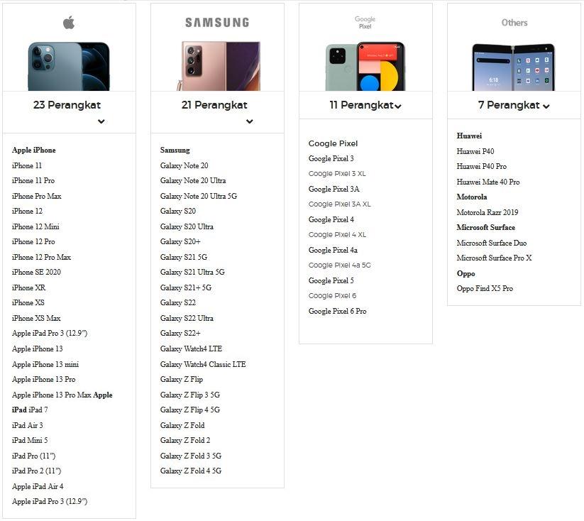Screen dimensions: 584x521
Task: Select iPhone XR entry
Action: 28,287
